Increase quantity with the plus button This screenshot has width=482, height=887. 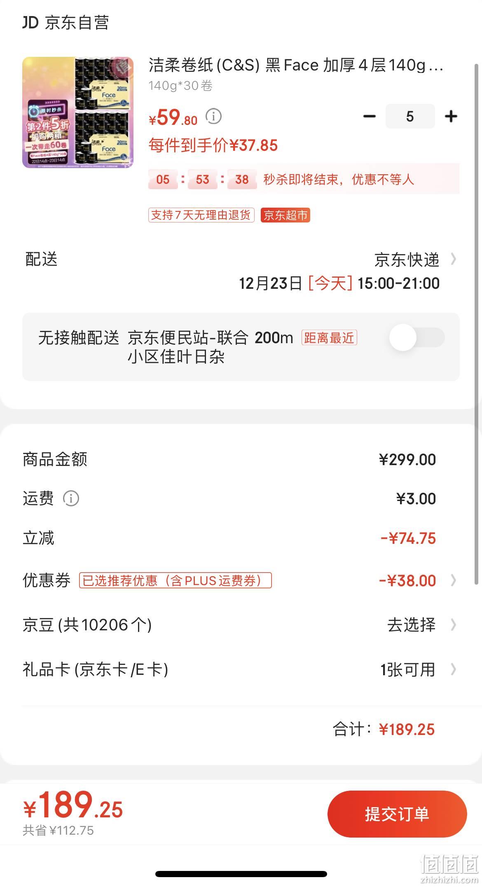pos(451,116)
